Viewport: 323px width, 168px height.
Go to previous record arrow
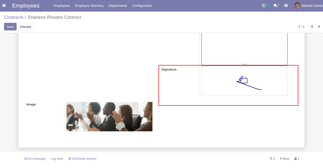pos(312,27)
